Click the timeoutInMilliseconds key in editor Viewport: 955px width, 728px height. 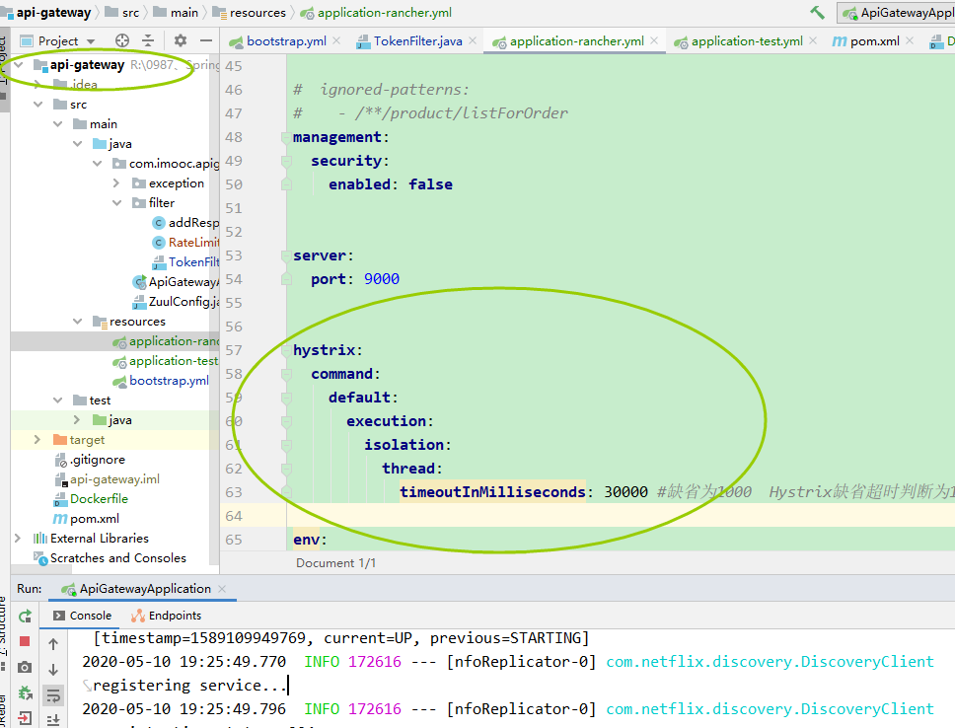(492, 491)
